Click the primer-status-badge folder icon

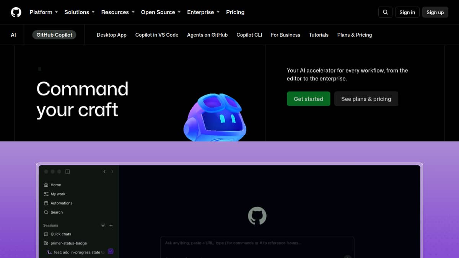[46, 243]
